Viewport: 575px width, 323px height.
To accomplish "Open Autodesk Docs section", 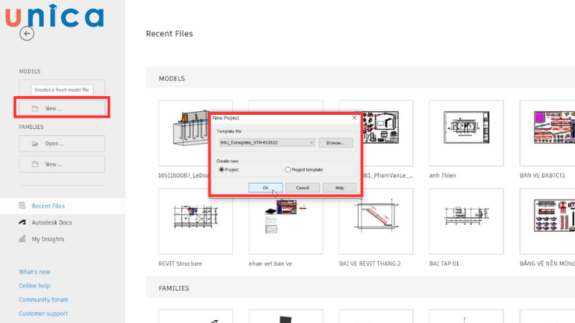I will point(52,223).
